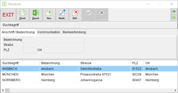Click the Standorte app icon in title bar
This screenshot has width=178, height=93.
click(x=4, y=4)
